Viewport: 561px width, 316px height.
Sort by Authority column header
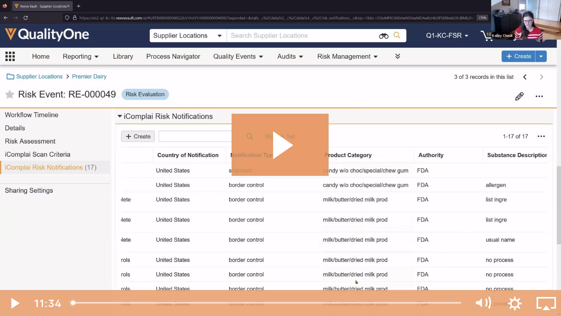coord(431,155)
